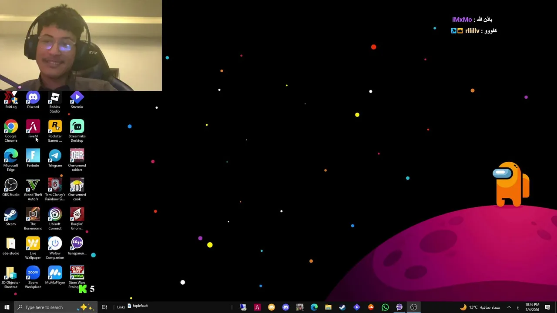The width and height of the screenshot is (557, 313).
Task: Open File Explorer from the taskbar
Action: [328, 307]
